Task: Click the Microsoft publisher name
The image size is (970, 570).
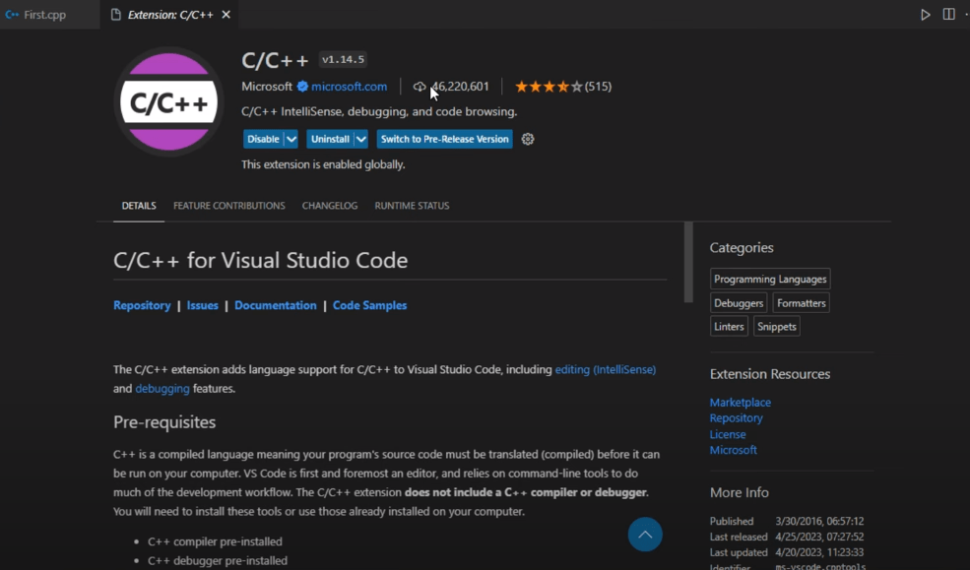Action: point(267,87)
